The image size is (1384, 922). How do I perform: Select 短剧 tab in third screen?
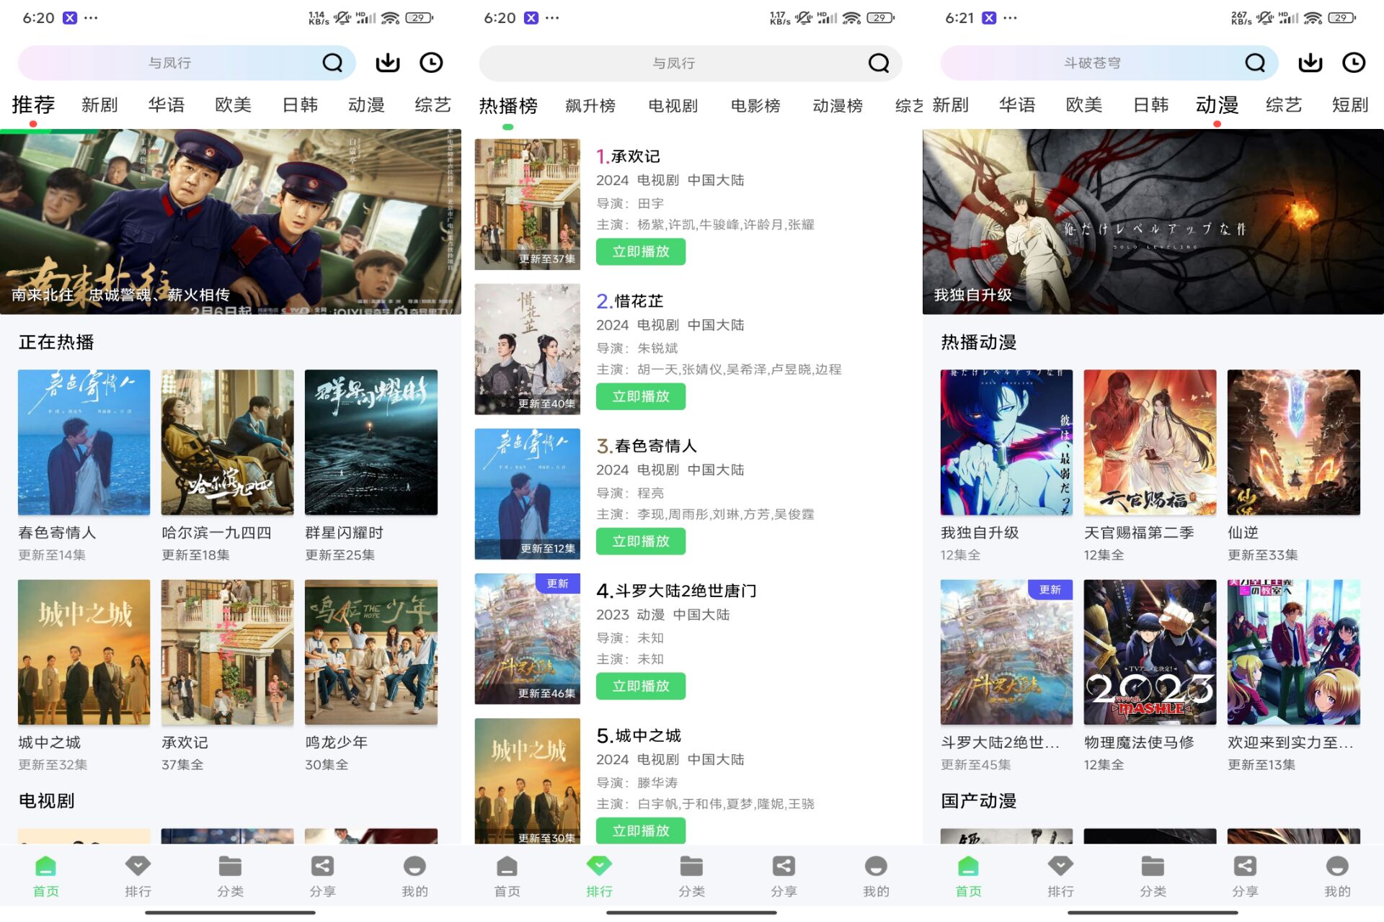[x=1349, y=105]
